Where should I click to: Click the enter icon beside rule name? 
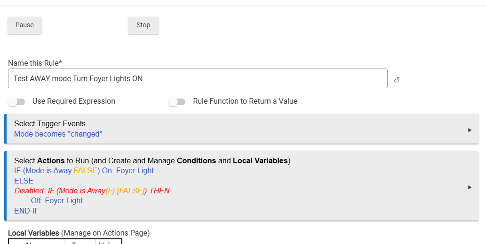397,80
